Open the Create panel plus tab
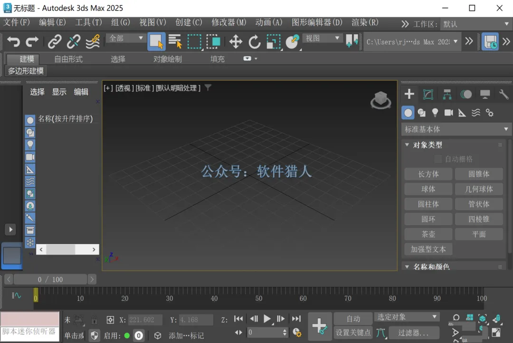This screenshot has height=343, width=513. tap(409, 94)
